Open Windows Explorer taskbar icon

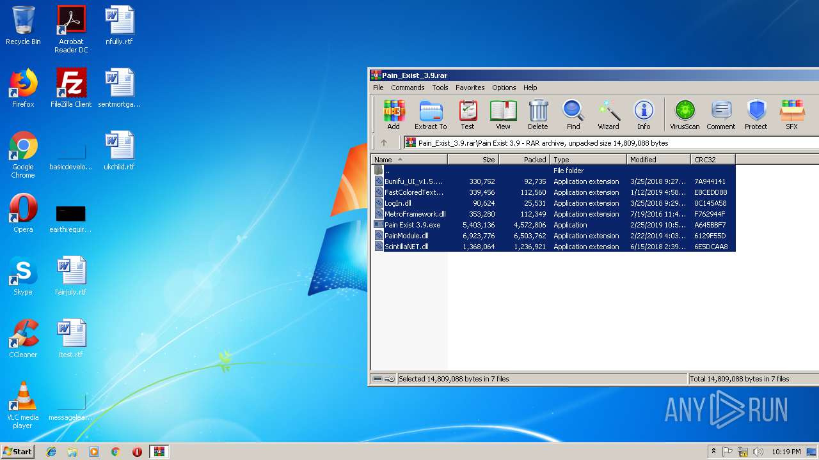pyautogui.click(x=72, y=452)
